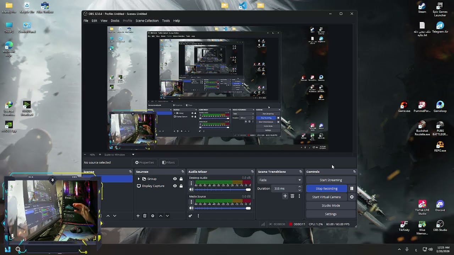The height and width of the screenshot is (255, 454).
Task: Pop out the Scene Transitions dock
Action: (x=300, y=172)
